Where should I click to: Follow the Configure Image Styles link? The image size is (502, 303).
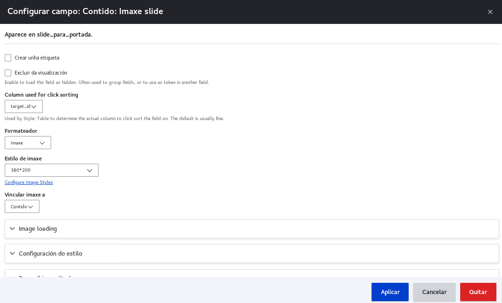[x=29, y=182]
